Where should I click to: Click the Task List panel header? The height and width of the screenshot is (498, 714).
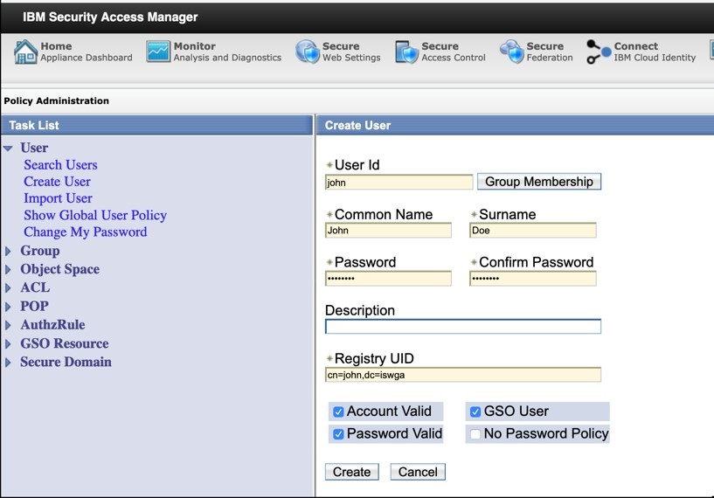point(157,125)
